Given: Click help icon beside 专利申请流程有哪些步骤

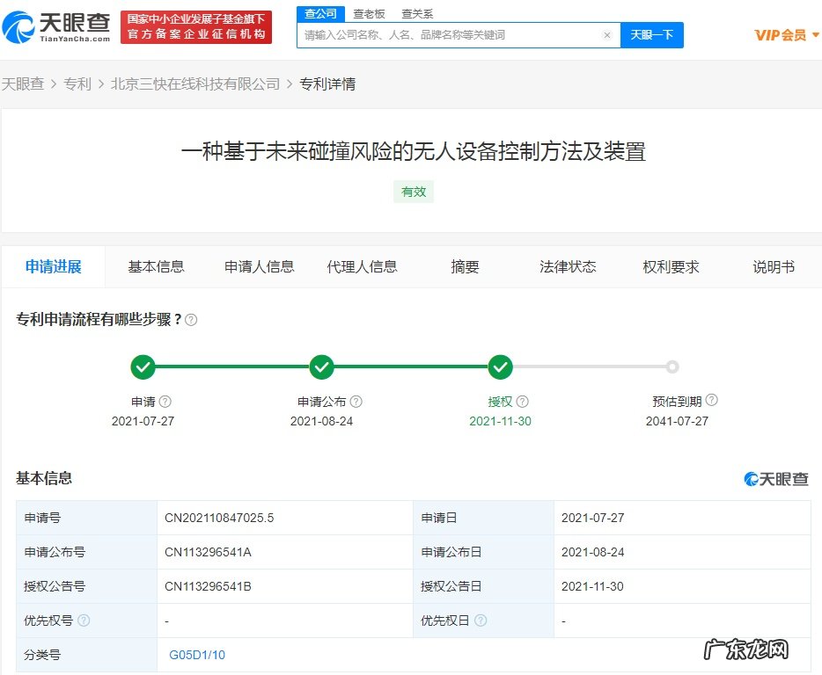Looking at the screenshot, I should 193,320.
